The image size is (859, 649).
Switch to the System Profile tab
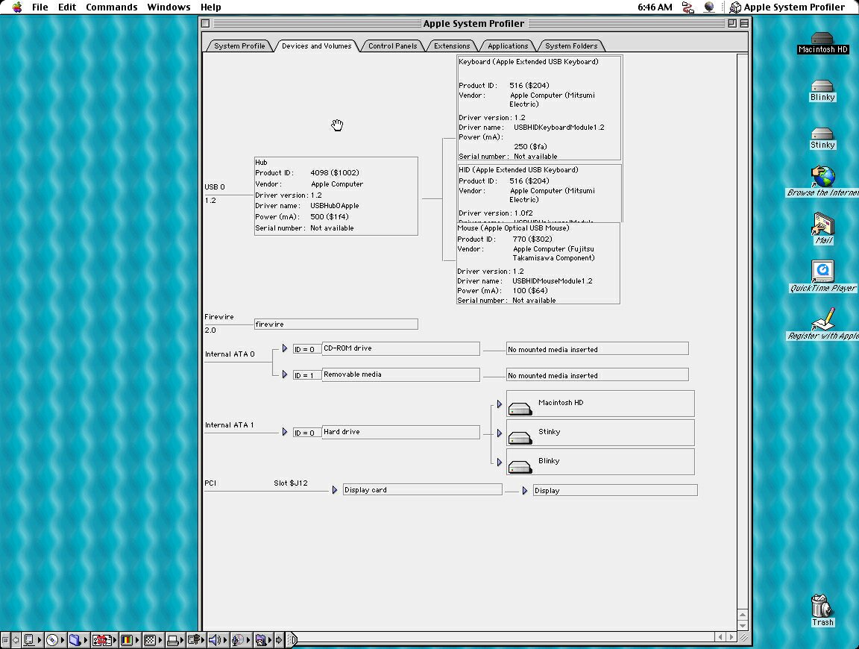pos(239,46)
